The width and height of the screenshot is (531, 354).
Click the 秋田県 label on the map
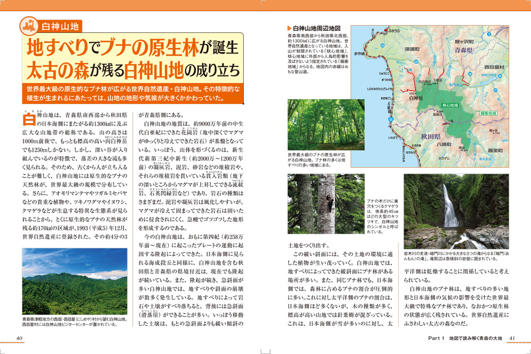click(431, 136)
